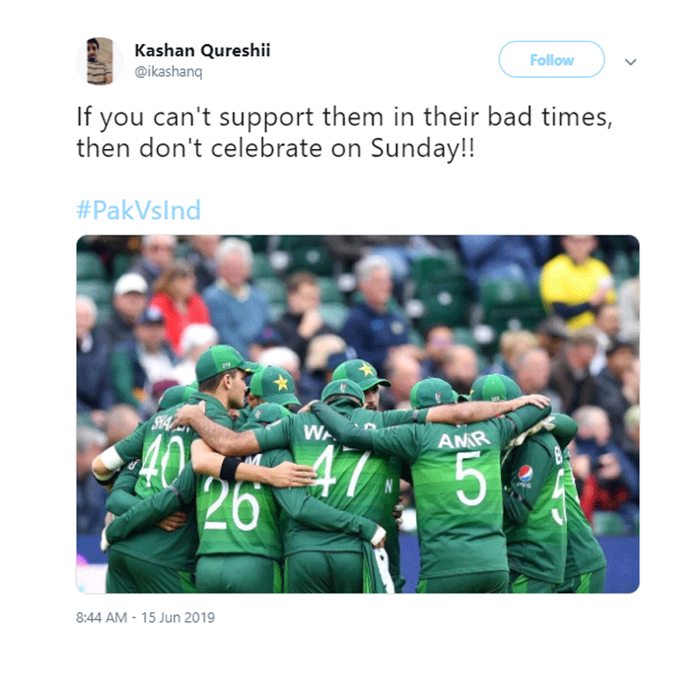Screen dimensions: 693x693
Task: Expand the tweet options chevron
Action: tap(631, 62)
